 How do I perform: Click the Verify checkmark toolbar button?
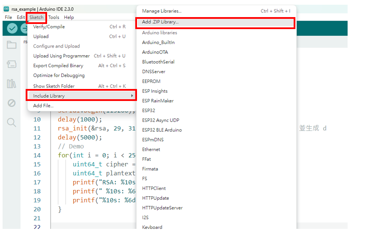pyautogui.click(x=12, y=28)
